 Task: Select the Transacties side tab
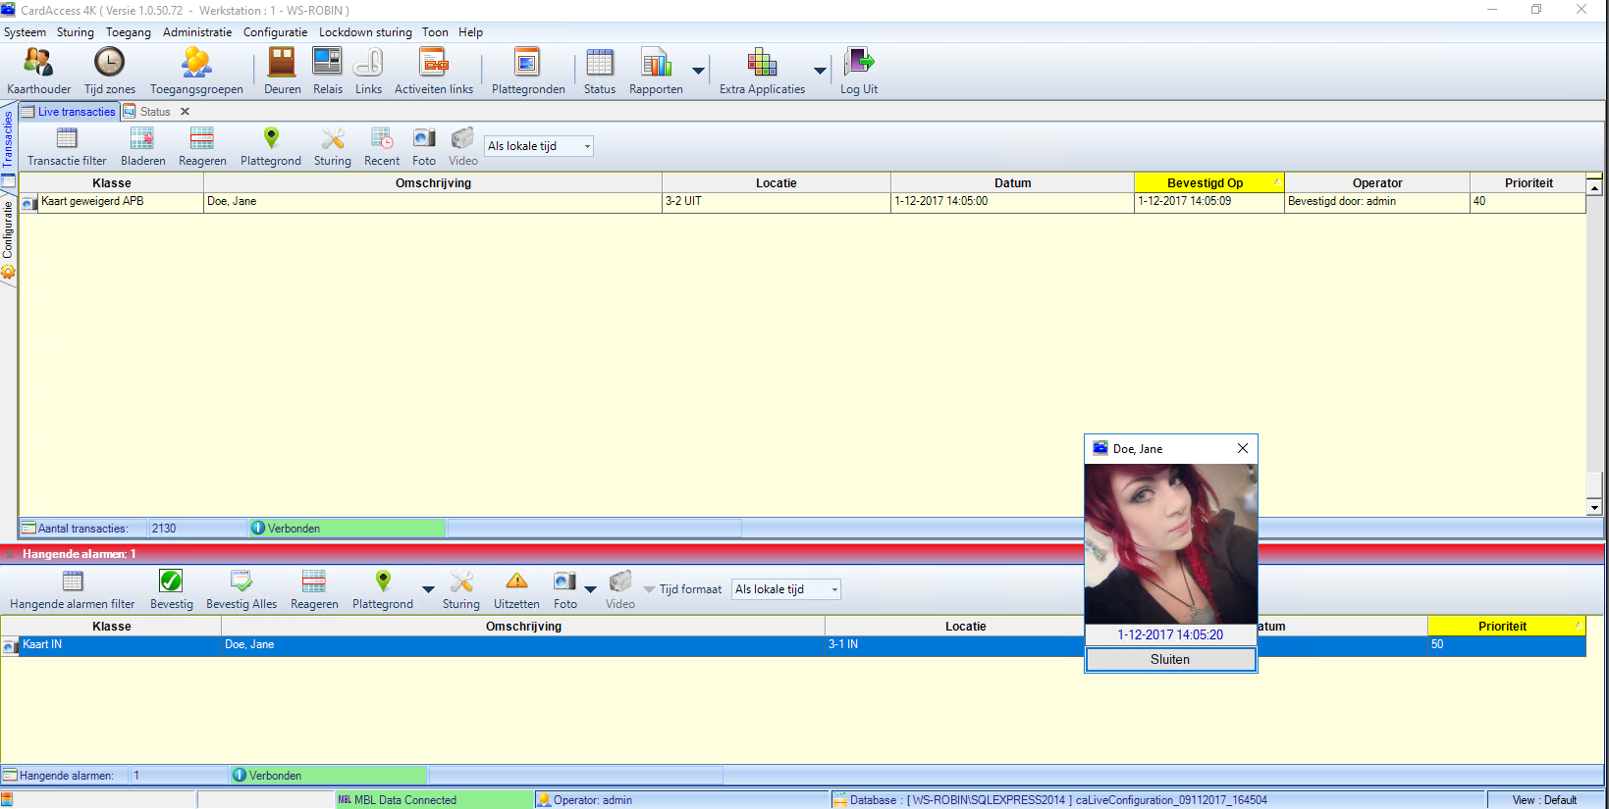coord(8,140)
